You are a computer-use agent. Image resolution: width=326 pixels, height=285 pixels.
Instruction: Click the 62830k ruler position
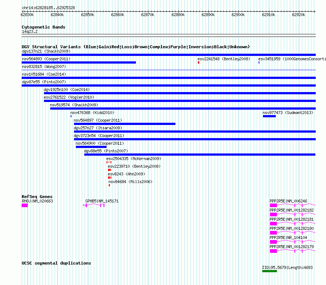coord(27,15)
